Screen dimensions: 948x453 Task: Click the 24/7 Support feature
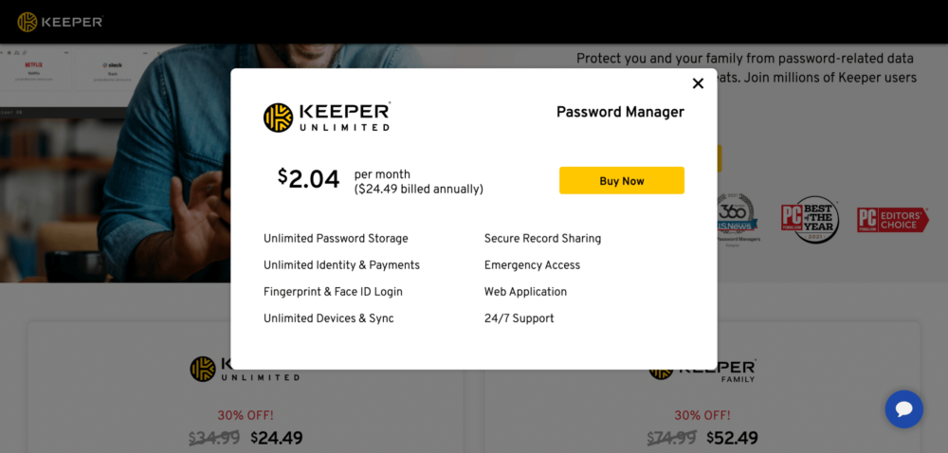tap(519, 318)
